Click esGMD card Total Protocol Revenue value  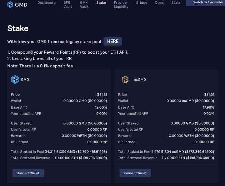coord(188,158)
